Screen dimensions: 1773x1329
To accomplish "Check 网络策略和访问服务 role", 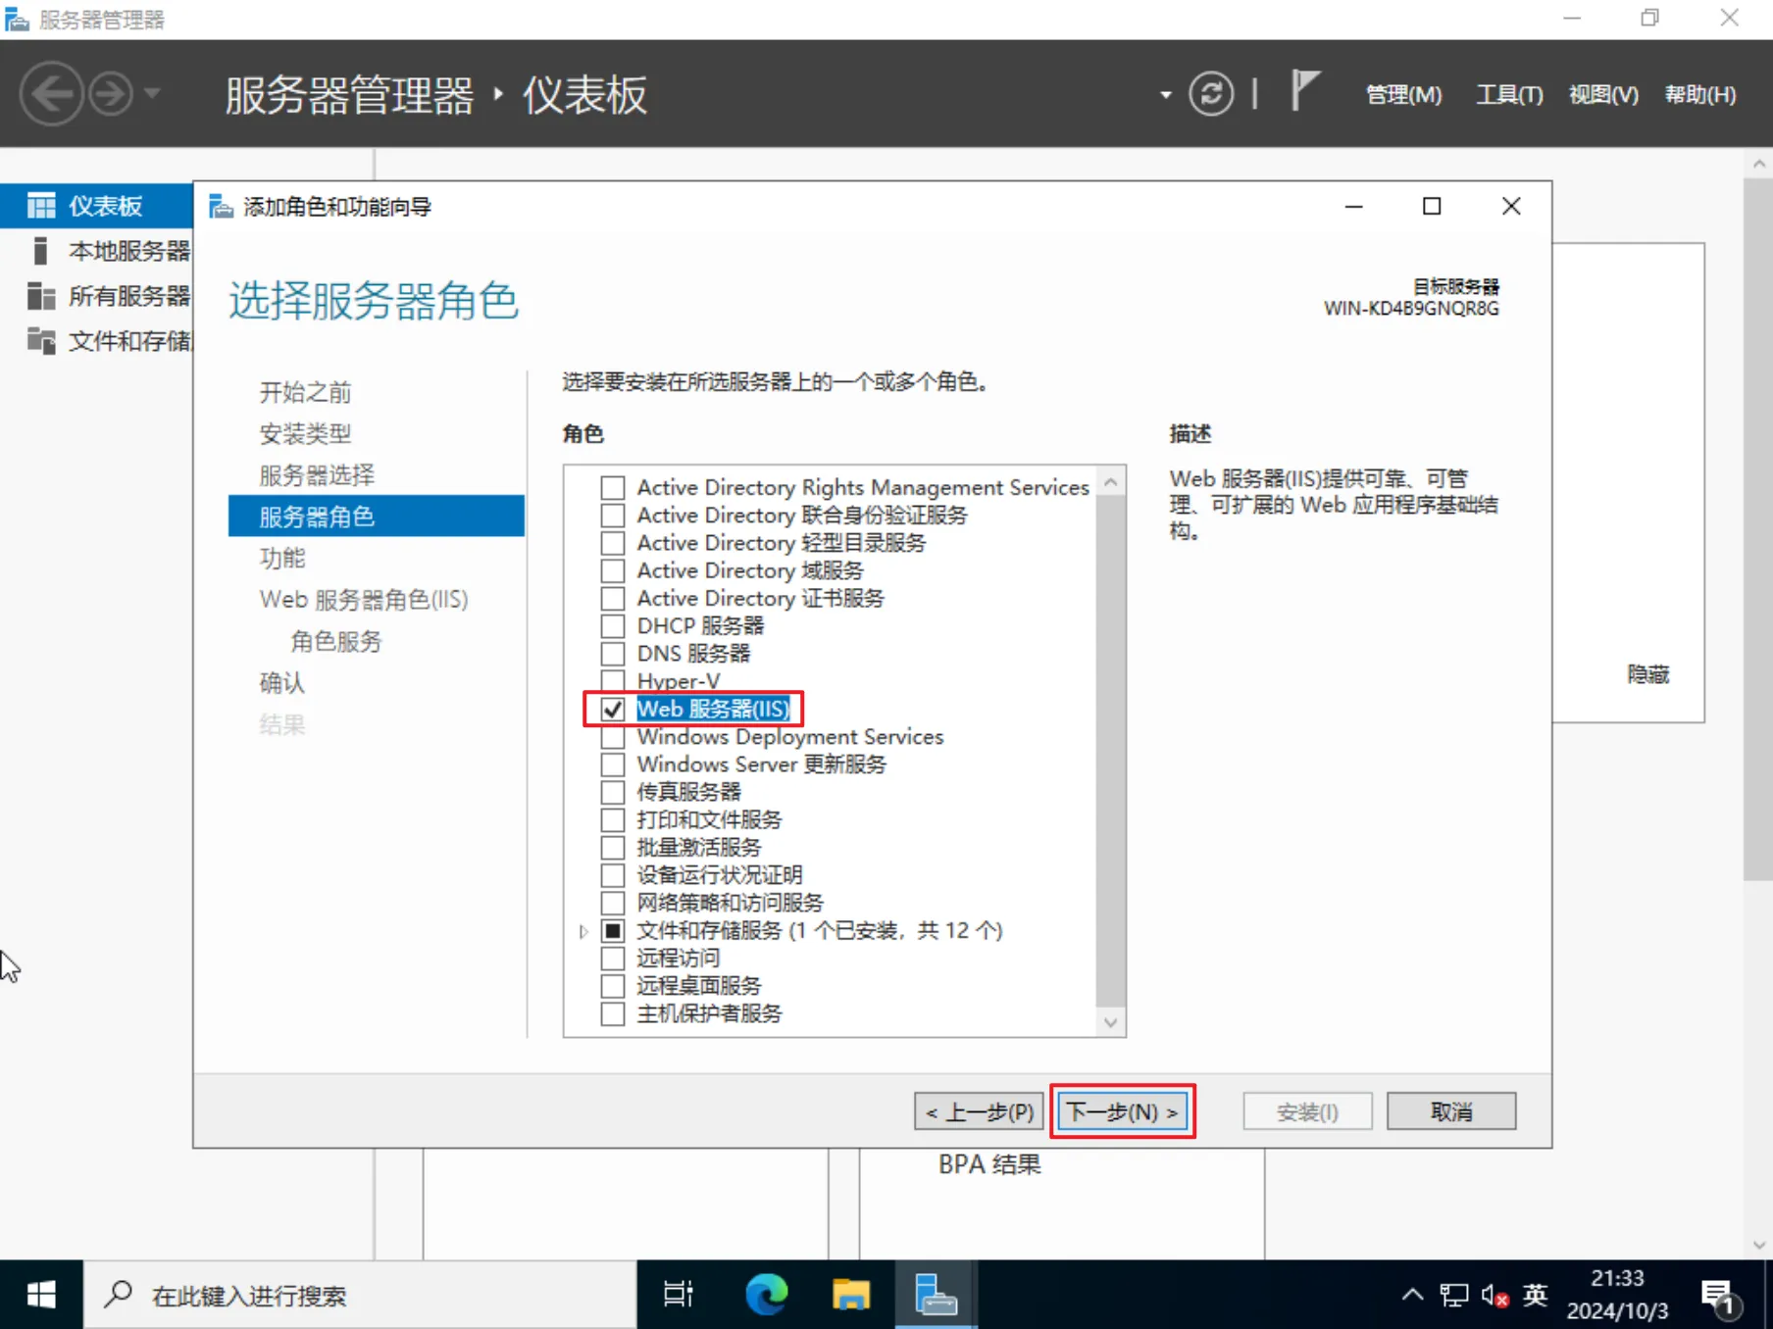I will tap(613, 902).
